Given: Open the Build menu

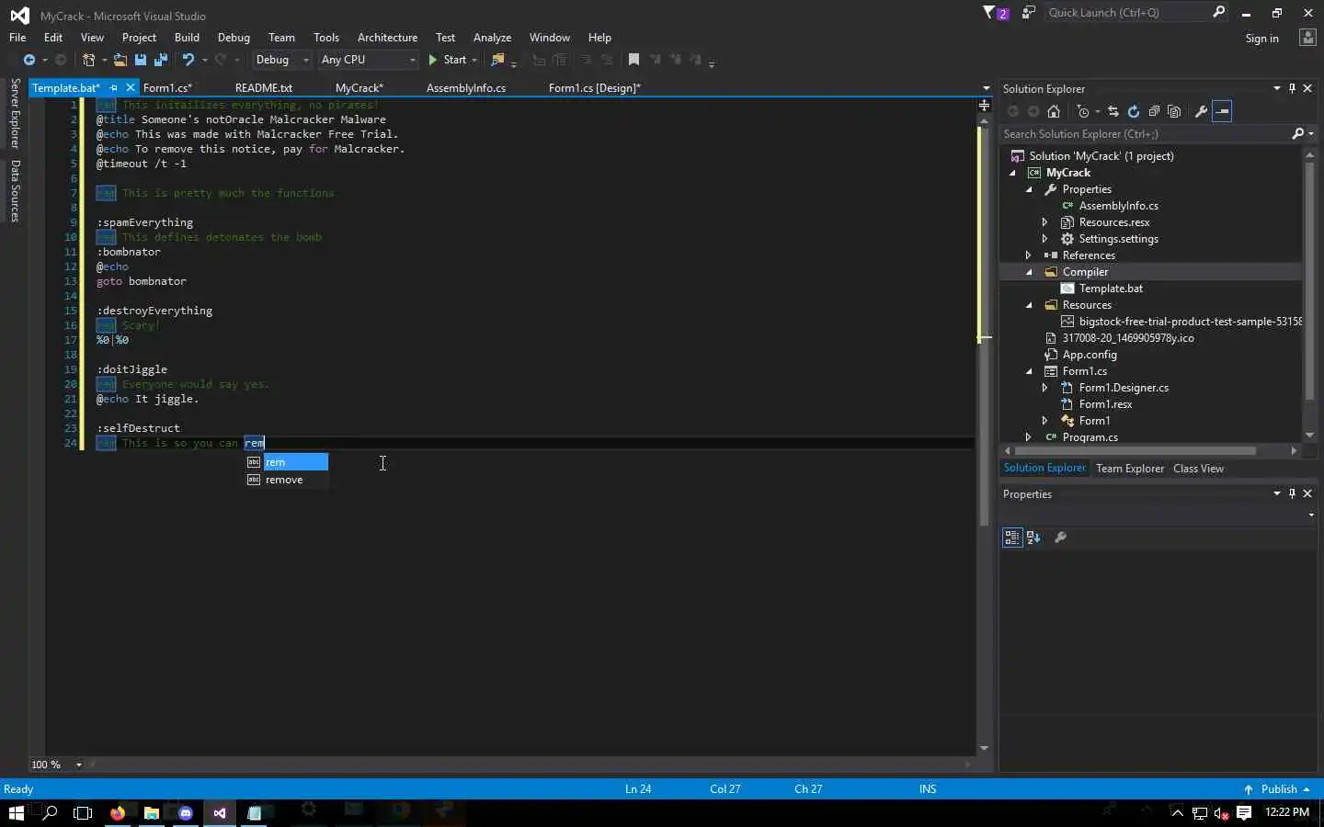Looking at the screenshot, I should tap(187, 38).
